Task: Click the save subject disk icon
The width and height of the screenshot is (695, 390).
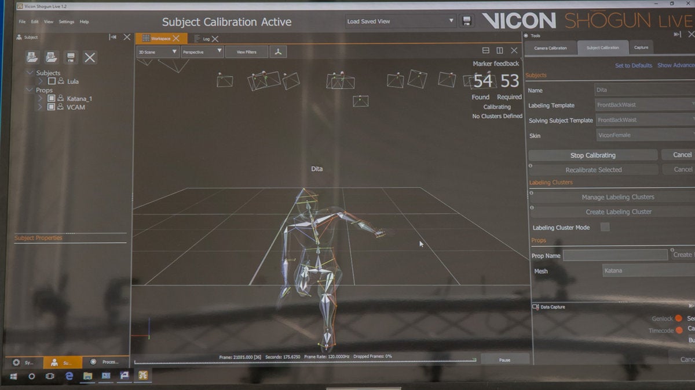Action: click(x=71, y=57)
